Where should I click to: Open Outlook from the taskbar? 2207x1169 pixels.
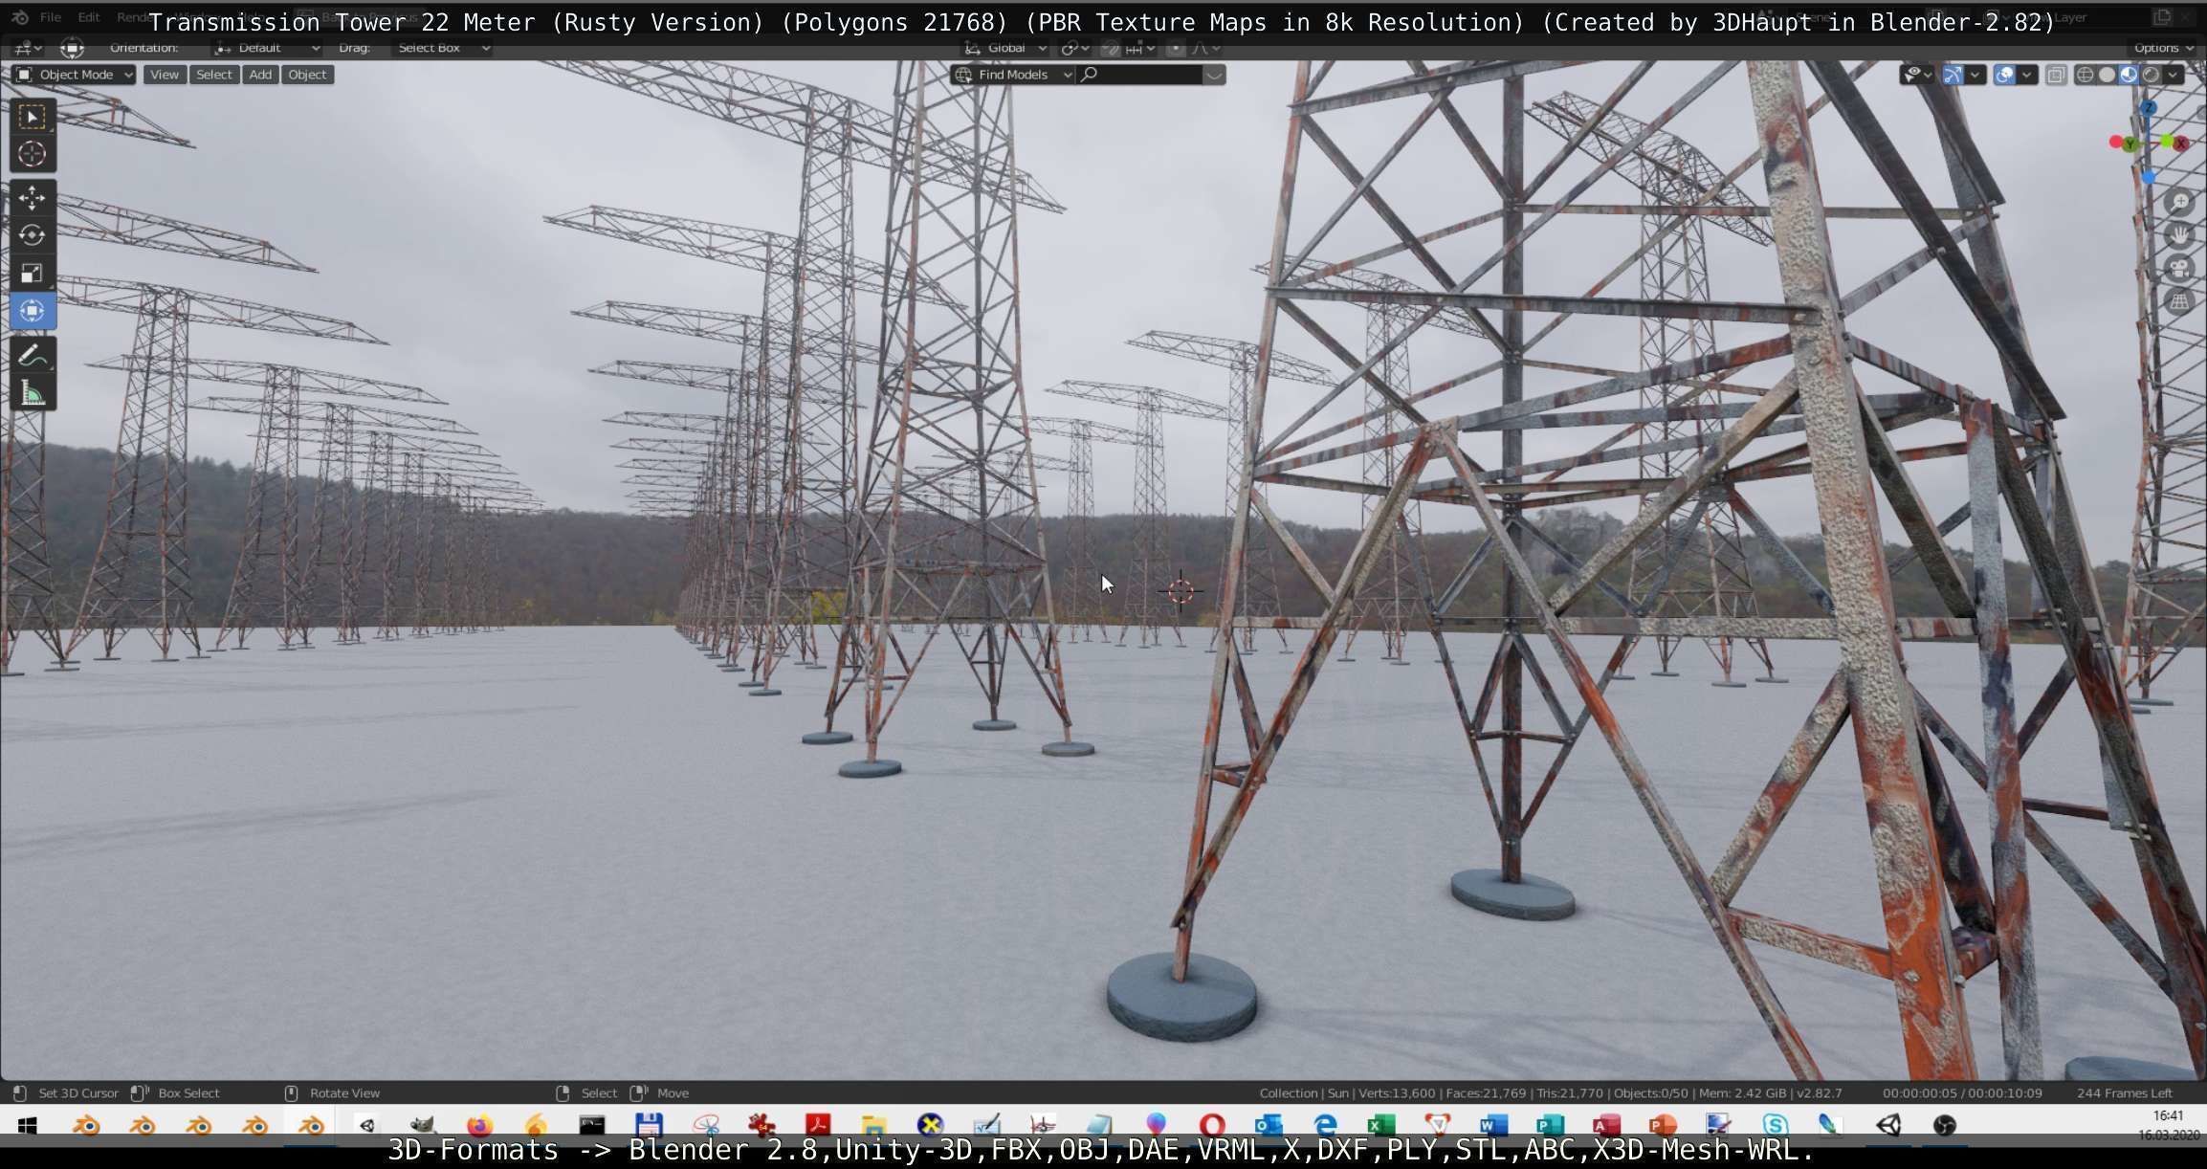[x=1268, y=1125]
